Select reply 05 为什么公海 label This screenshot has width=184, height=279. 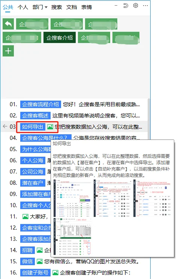36,149
